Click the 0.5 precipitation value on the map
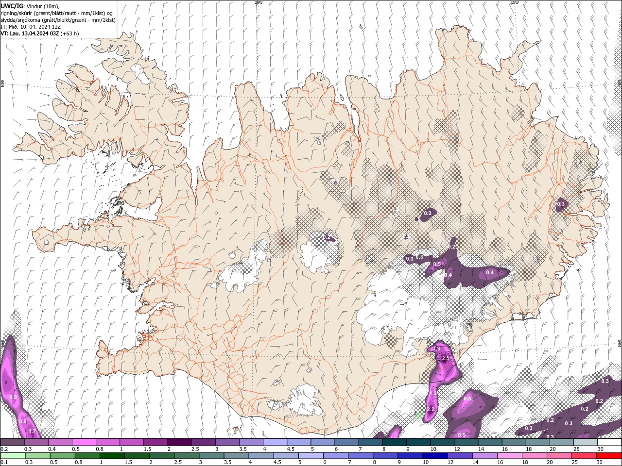Image resolution: width=622 pixels, height=466 pixels. pos(462,434)
